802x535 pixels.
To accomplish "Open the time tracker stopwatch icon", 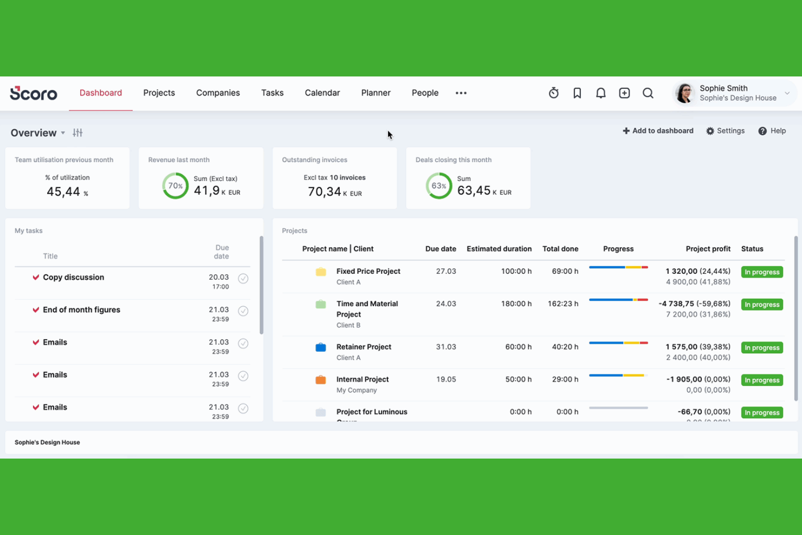I will coord(553,93).
